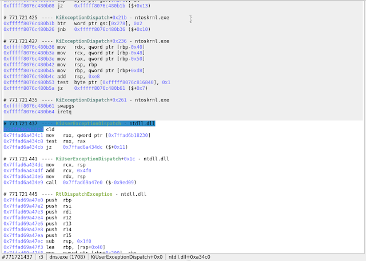Click the address of push r12 instruction
366x261 pixels.
coord(23,217)
